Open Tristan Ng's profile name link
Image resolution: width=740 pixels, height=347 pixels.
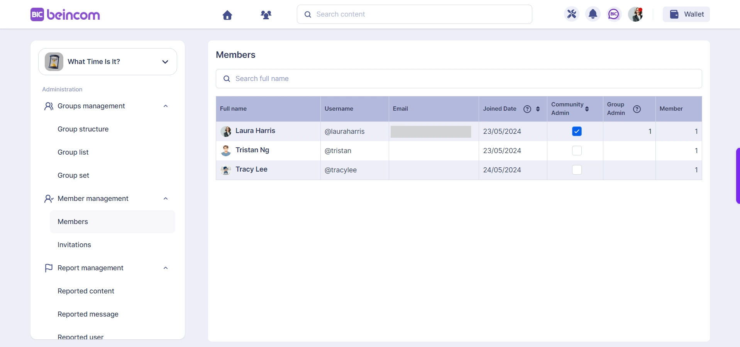[252, 150]
